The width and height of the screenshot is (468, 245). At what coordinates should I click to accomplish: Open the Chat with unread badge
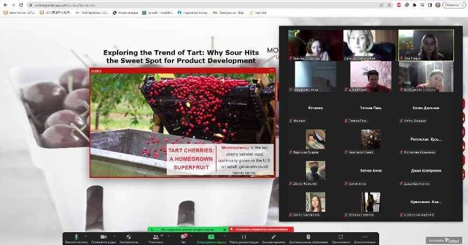(x=184, y=239)
